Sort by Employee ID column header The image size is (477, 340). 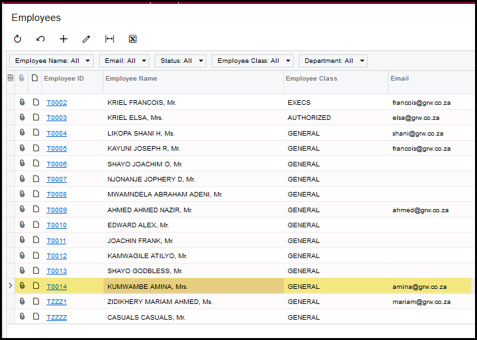[x=64, y=79]
